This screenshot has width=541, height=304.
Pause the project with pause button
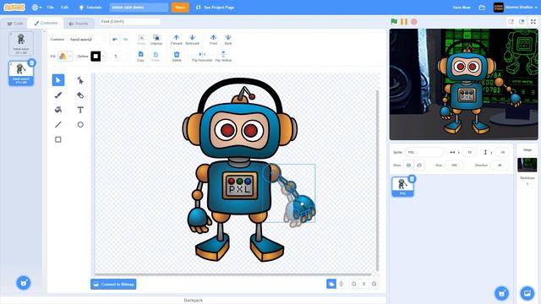click(404, 21)
